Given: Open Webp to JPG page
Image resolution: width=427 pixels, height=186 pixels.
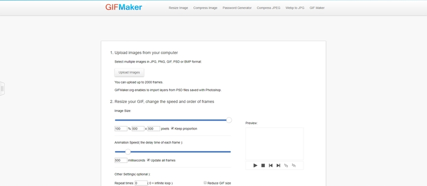Looking at the screenshot, I should 295,8.
